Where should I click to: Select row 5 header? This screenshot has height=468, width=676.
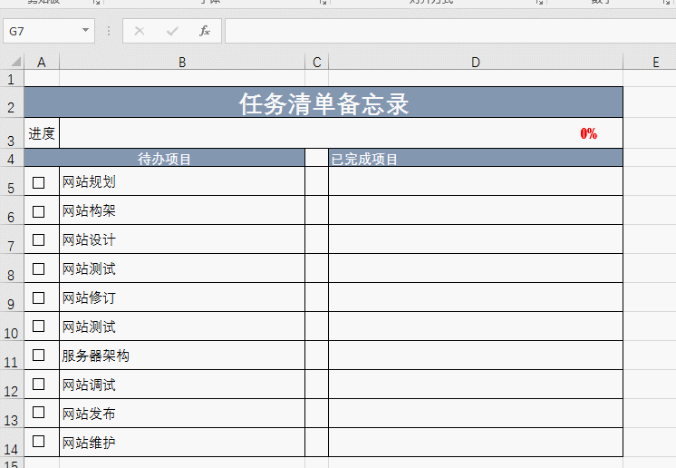coord(12,181)
